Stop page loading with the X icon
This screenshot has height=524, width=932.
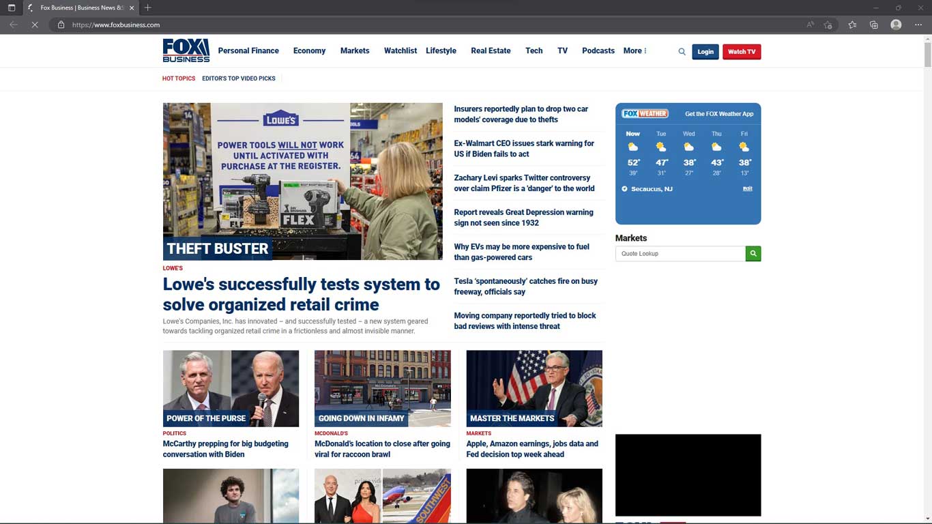pos(34,25)
